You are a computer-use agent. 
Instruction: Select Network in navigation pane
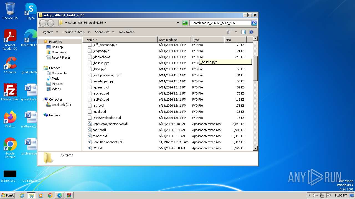coord(55,115)
